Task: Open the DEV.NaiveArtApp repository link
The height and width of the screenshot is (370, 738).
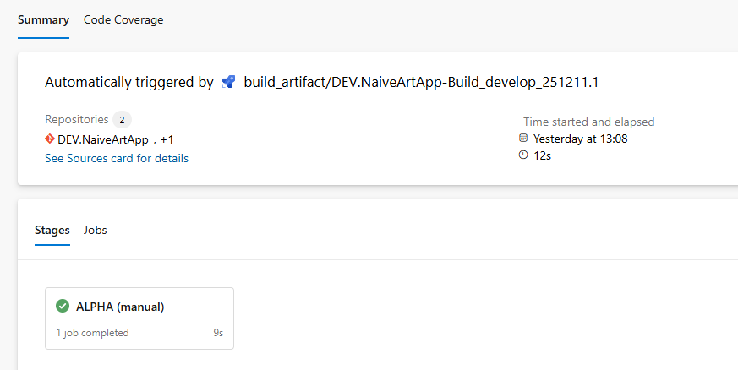Action: coord(103,139)
